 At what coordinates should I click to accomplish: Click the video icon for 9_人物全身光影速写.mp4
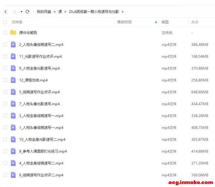click(13, 68)
